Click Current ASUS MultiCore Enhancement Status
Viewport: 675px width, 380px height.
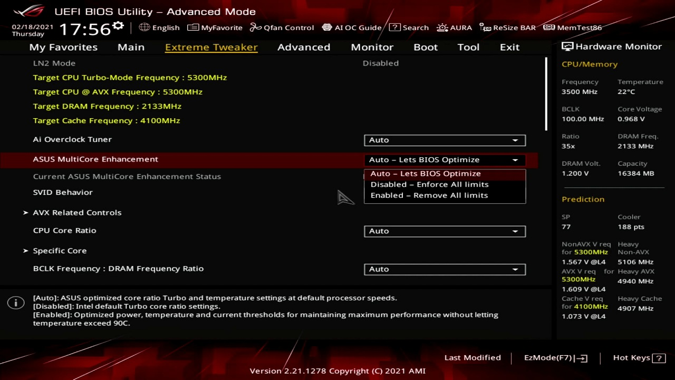[127, 176]
